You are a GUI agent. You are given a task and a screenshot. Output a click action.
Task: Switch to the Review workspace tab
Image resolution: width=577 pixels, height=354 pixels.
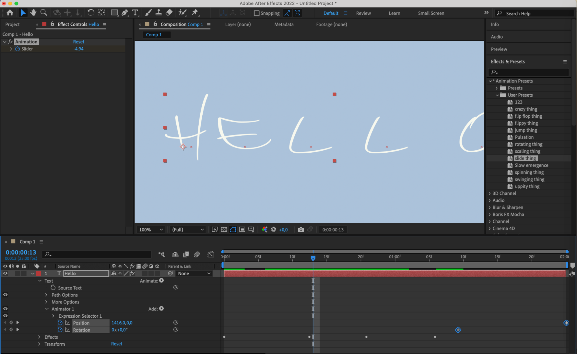[363, 13]
